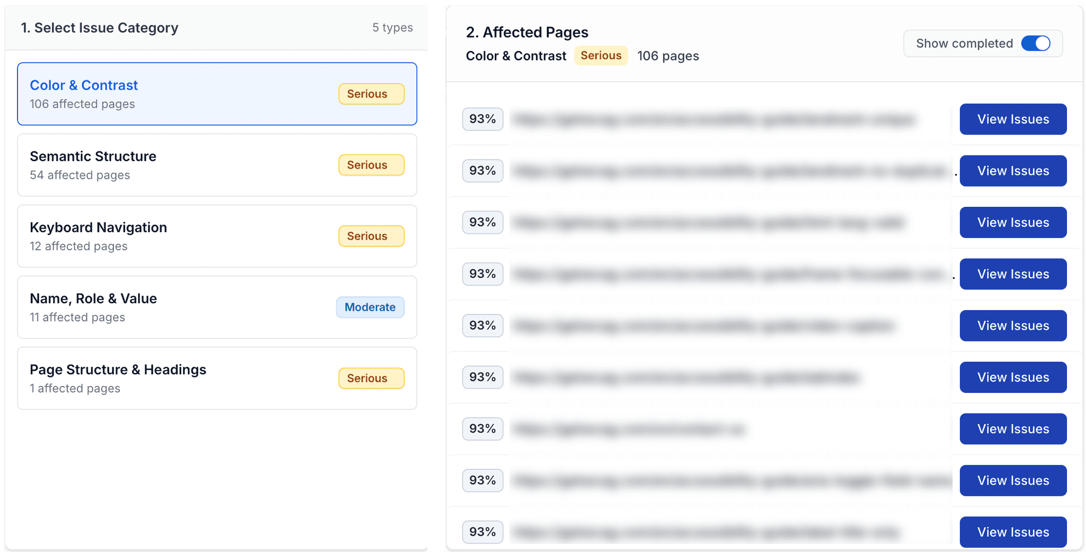The image size is (1086, 552).
Task: Click View Issues on the fifth page row
Action: 1013,326
